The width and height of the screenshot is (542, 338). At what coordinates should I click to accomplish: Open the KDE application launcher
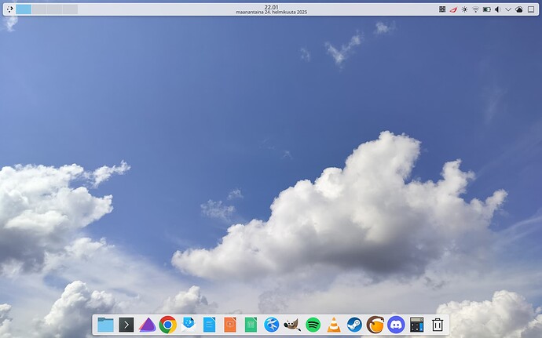[x=9, y=9]
